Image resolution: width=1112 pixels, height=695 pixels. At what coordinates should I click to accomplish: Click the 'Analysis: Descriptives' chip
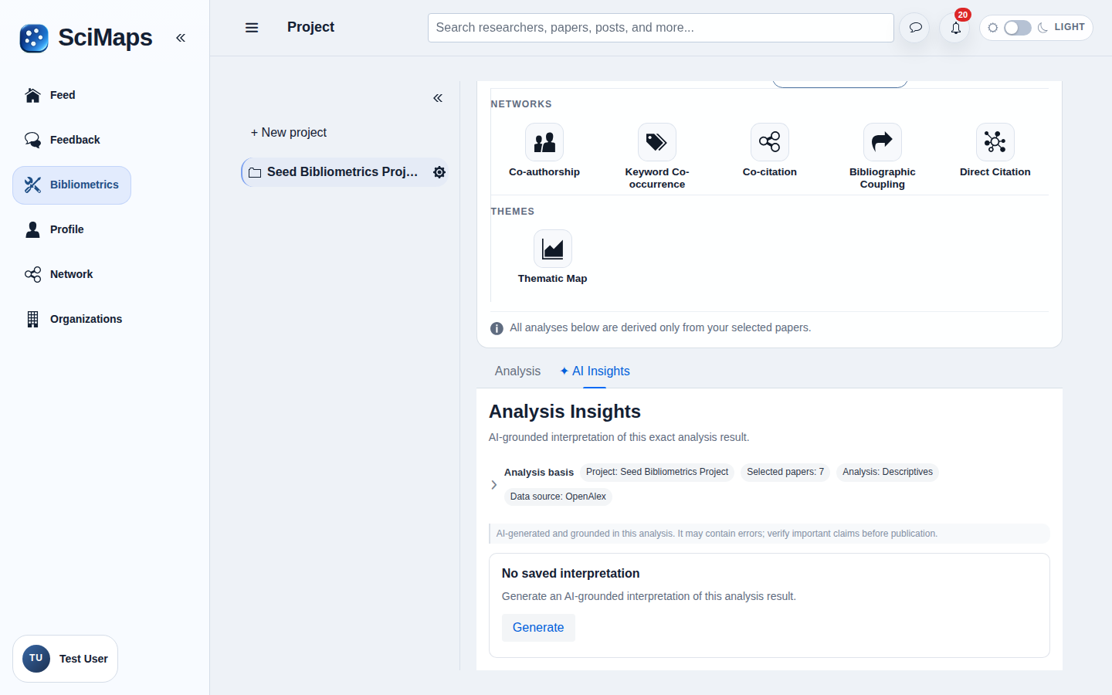887,472
